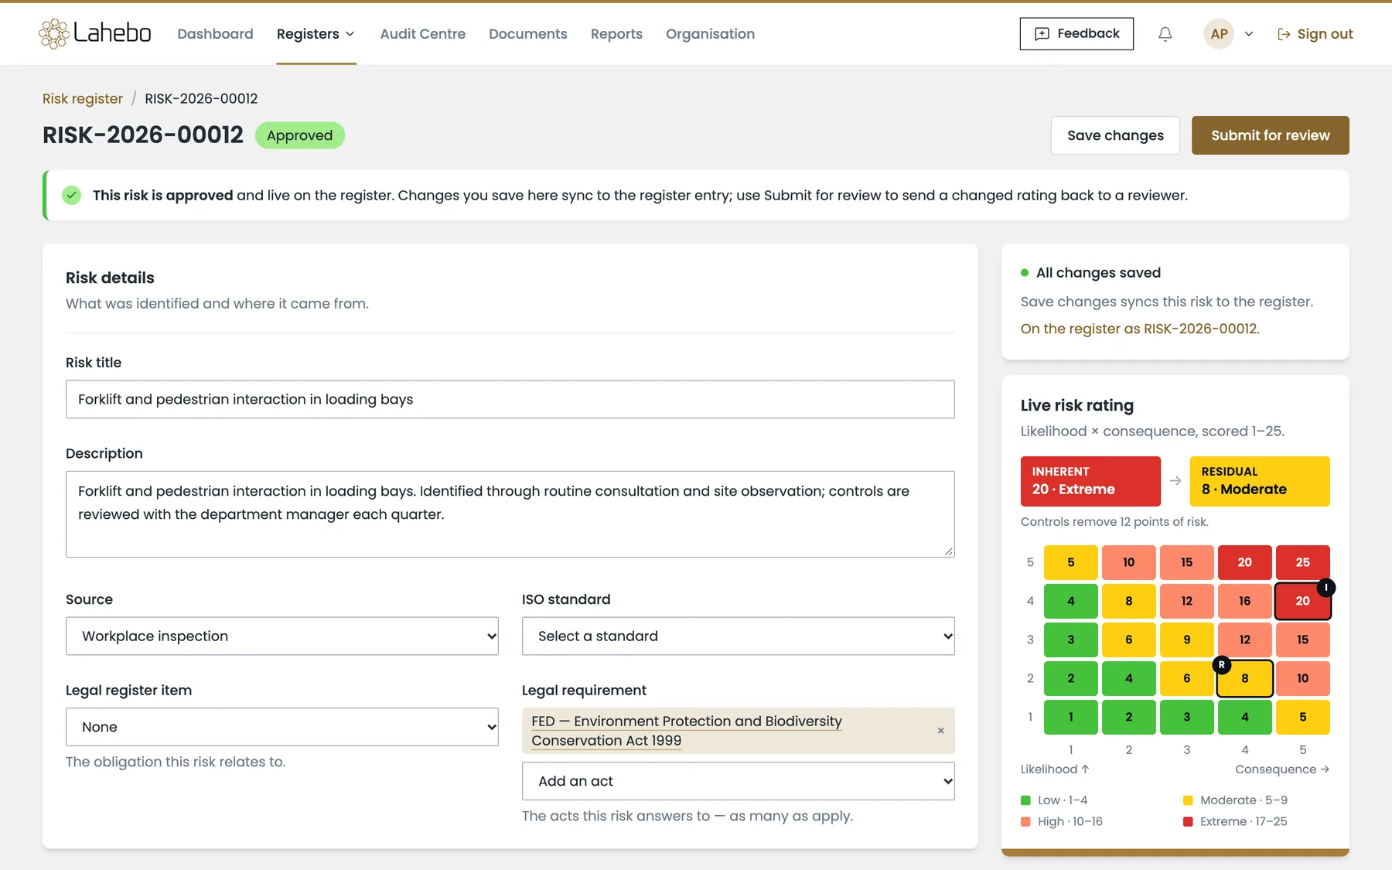Click into the Risk title field

point(510,399)
